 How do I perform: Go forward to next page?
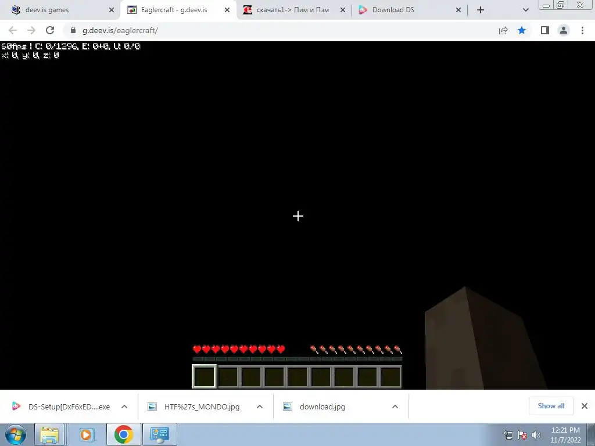tap(31, 30)
